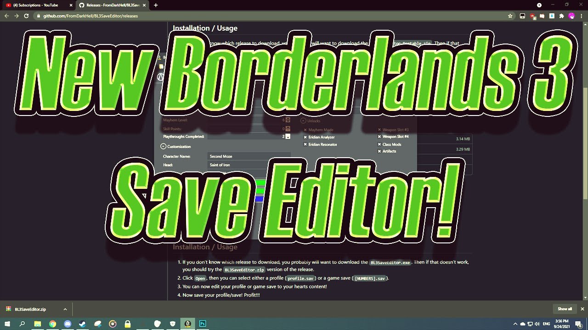This screenshot has width=588, height=330.
Task: Close the Subscriptions - YouTube tab
Action: (x=70, y=5)
